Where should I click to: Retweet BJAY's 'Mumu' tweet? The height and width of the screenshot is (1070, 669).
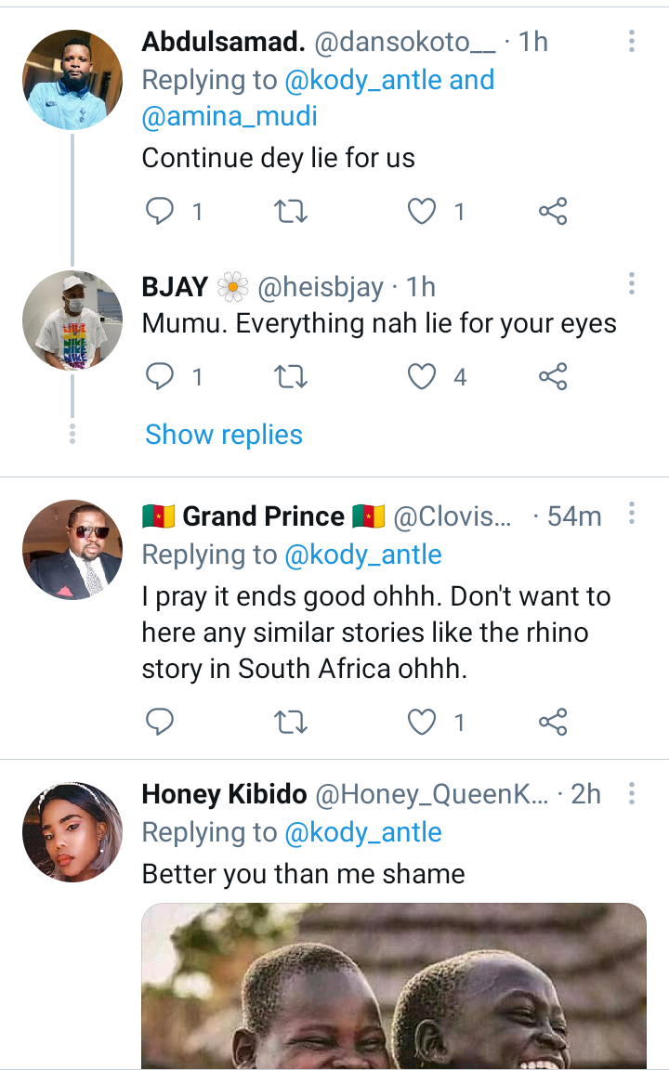[291, 376]
